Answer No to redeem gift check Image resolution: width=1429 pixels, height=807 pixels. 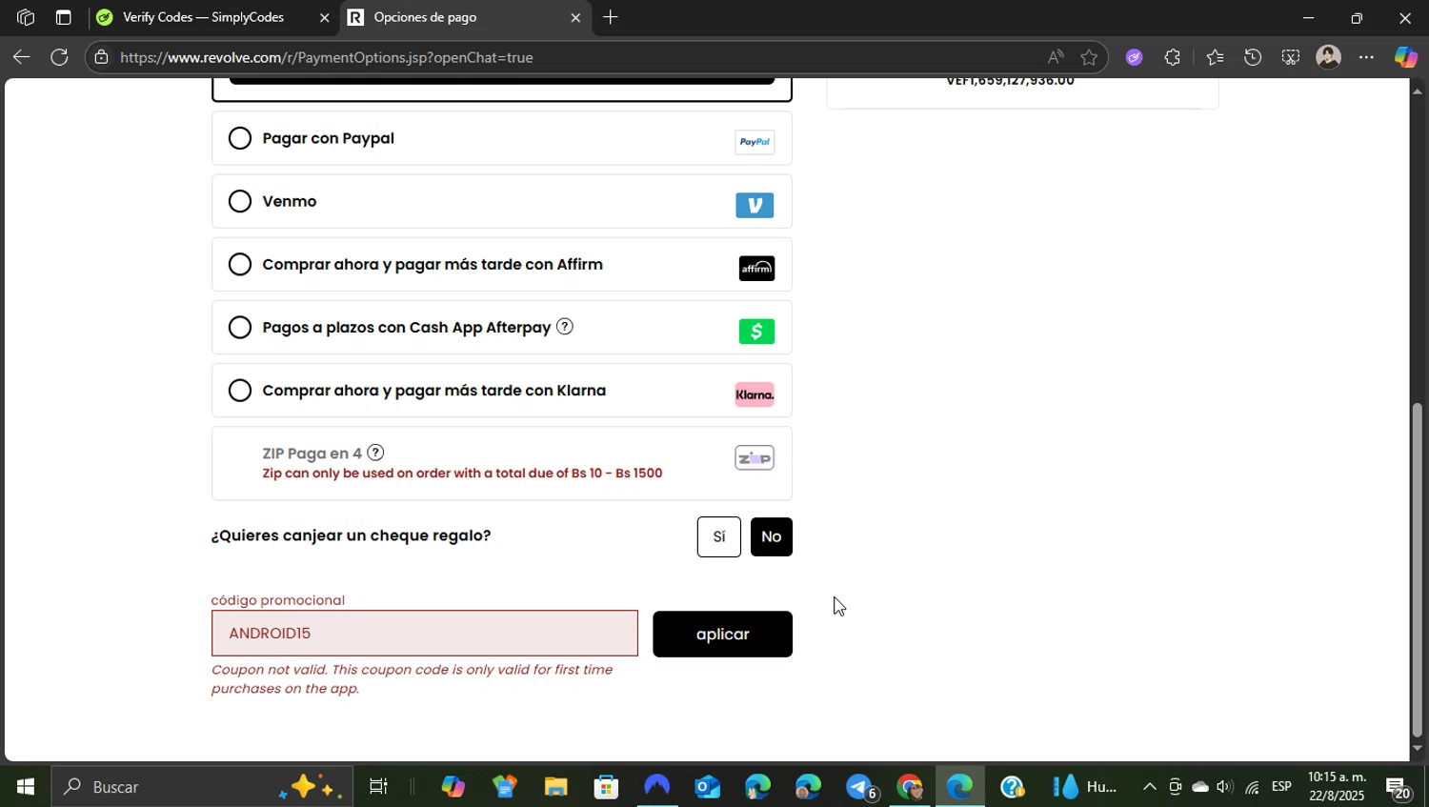click(x=772, y=536)
